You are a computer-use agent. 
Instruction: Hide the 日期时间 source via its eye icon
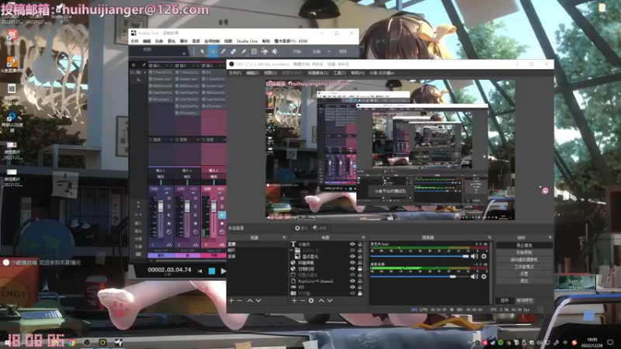click(352, 268)
